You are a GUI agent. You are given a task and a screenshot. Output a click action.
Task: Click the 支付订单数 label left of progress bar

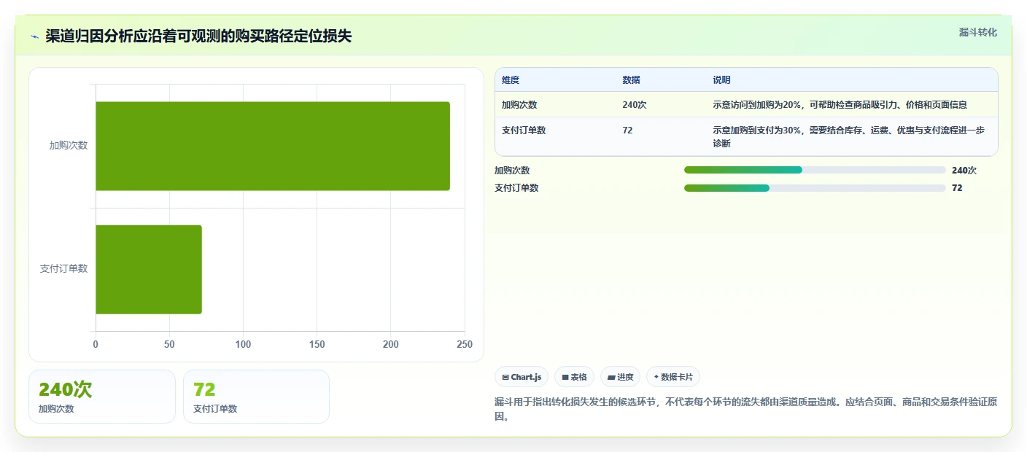pos(516,188)
